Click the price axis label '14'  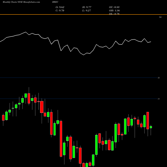coord(160,17)
